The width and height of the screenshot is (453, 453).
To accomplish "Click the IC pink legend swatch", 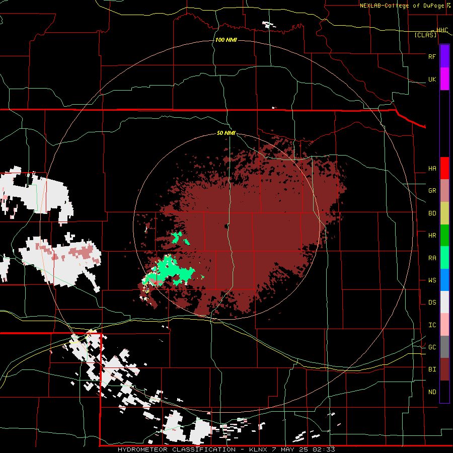I will click(x=444, y=325).
